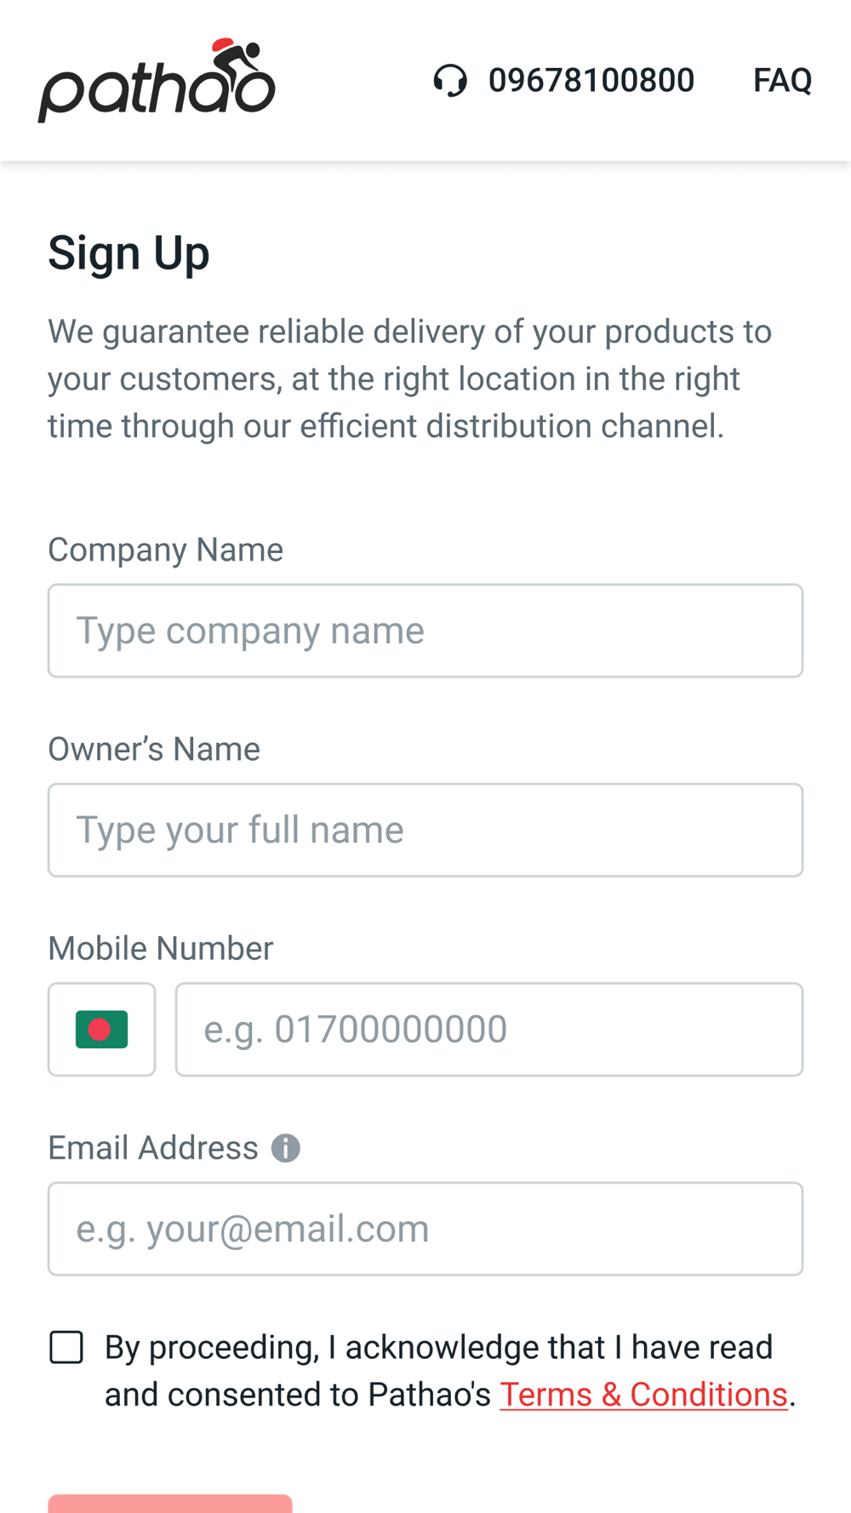Click the Mobile Number label

pos(161,948)
